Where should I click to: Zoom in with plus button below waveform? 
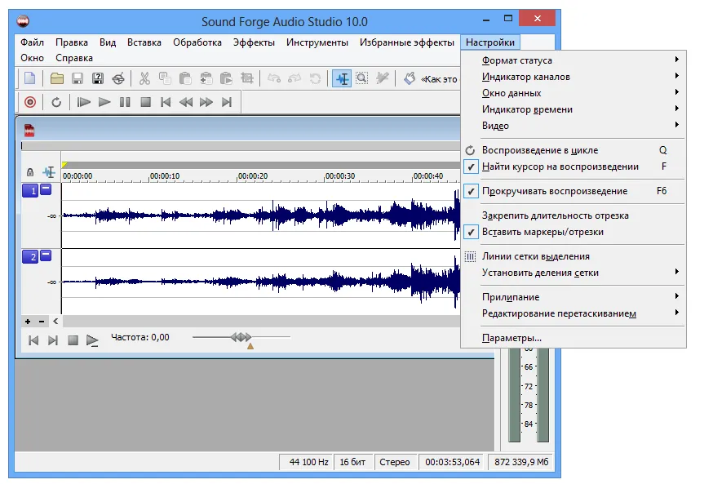(x=28, y=322)
